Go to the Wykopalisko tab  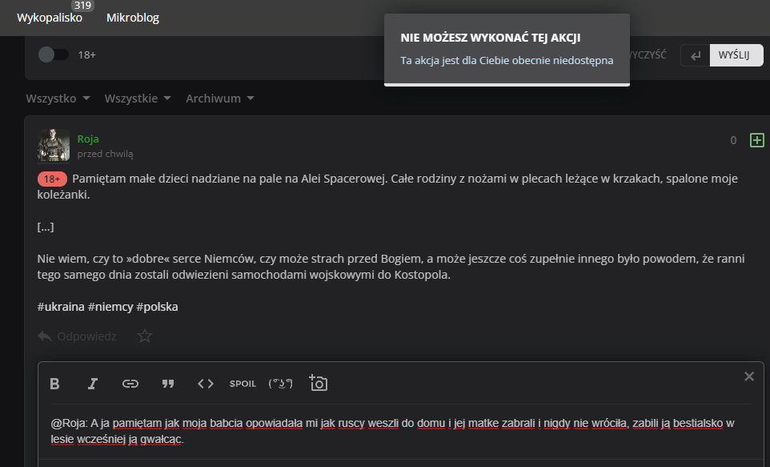(x=50, y=18)
